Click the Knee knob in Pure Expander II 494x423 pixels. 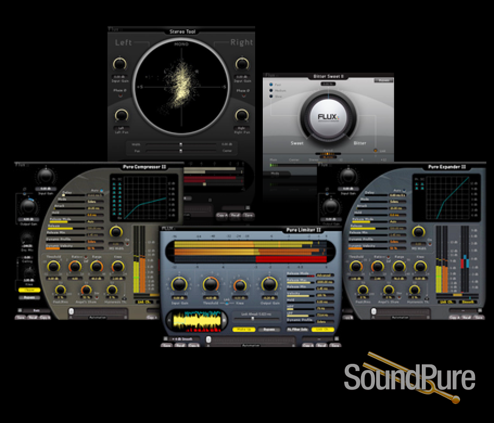tap(420, 267)
